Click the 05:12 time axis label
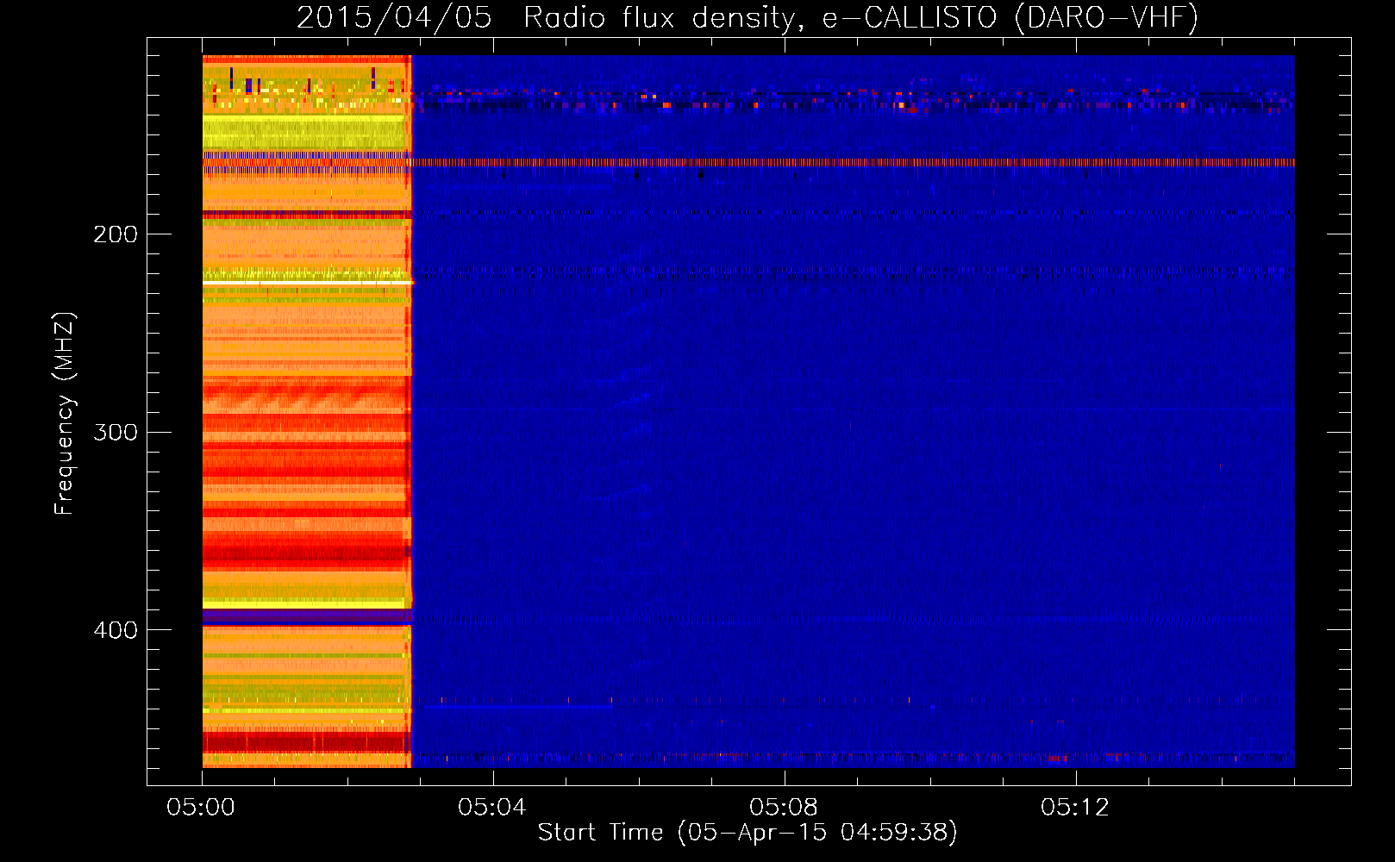 tap(1075, 807)
